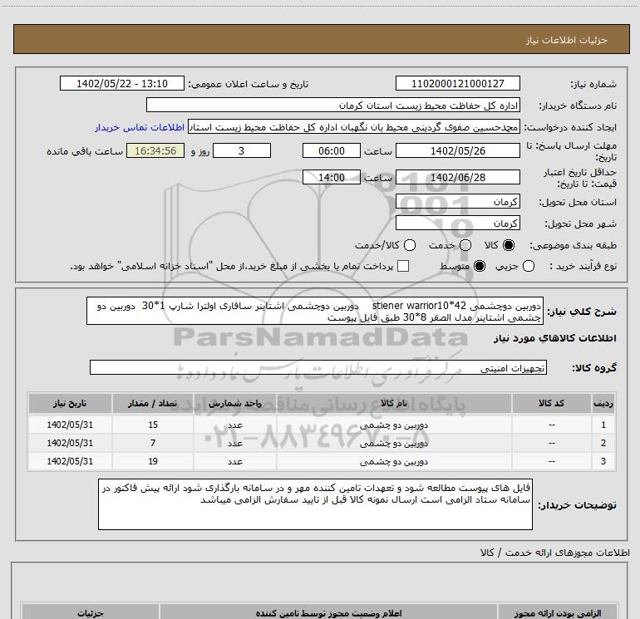The height and width of the screenshot is (619, 640).
Task: Click the buyer organization name field
Action: tap(333, 106)
